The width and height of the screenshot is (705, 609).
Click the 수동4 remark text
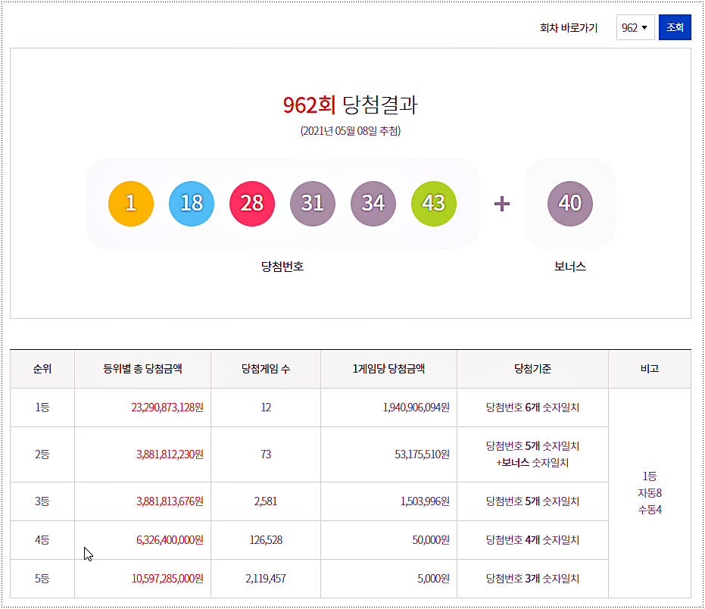tap(650, 510)
